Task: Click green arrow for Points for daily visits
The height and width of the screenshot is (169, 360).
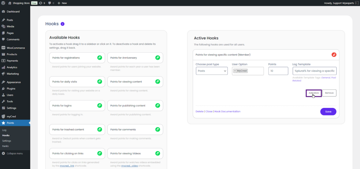Action: (x=99, y=81)
